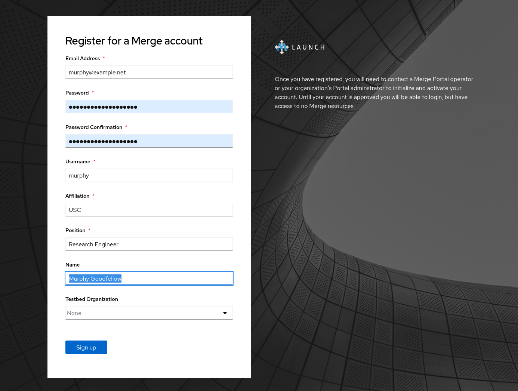518x391 pixels.
Task: Click the 'Position' label
Action: tap(75, 230)
